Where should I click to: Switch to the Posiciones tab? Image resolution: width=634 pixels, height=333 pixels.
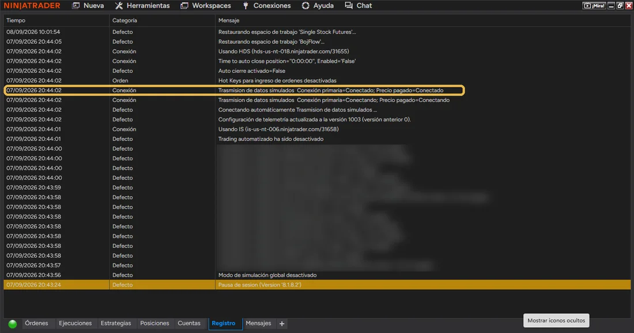point(154,323)
